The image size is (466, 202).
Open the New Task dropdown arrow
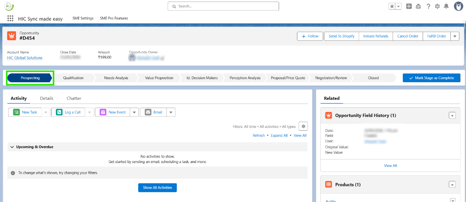pyautogui.click(x=46, y=112)
